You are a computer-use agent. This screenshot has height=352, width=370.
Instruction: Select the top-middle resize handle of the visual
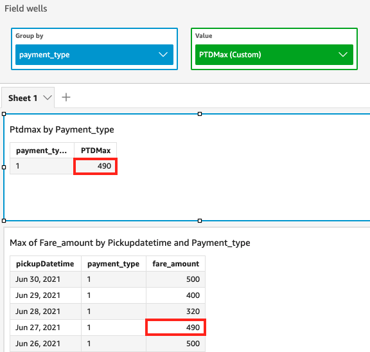pyautogui.click(x=200, y=114)
